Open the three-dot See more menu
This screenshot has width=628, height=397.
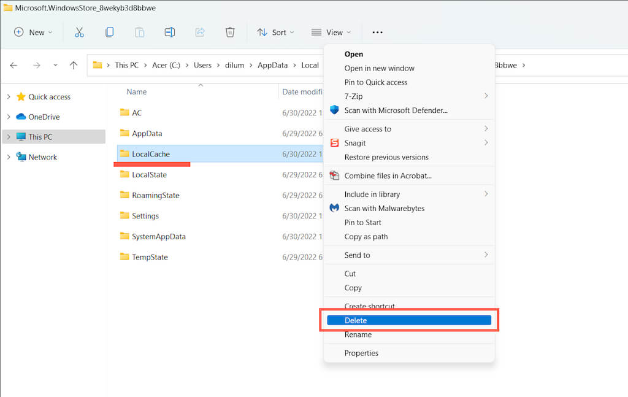(377, 33)
